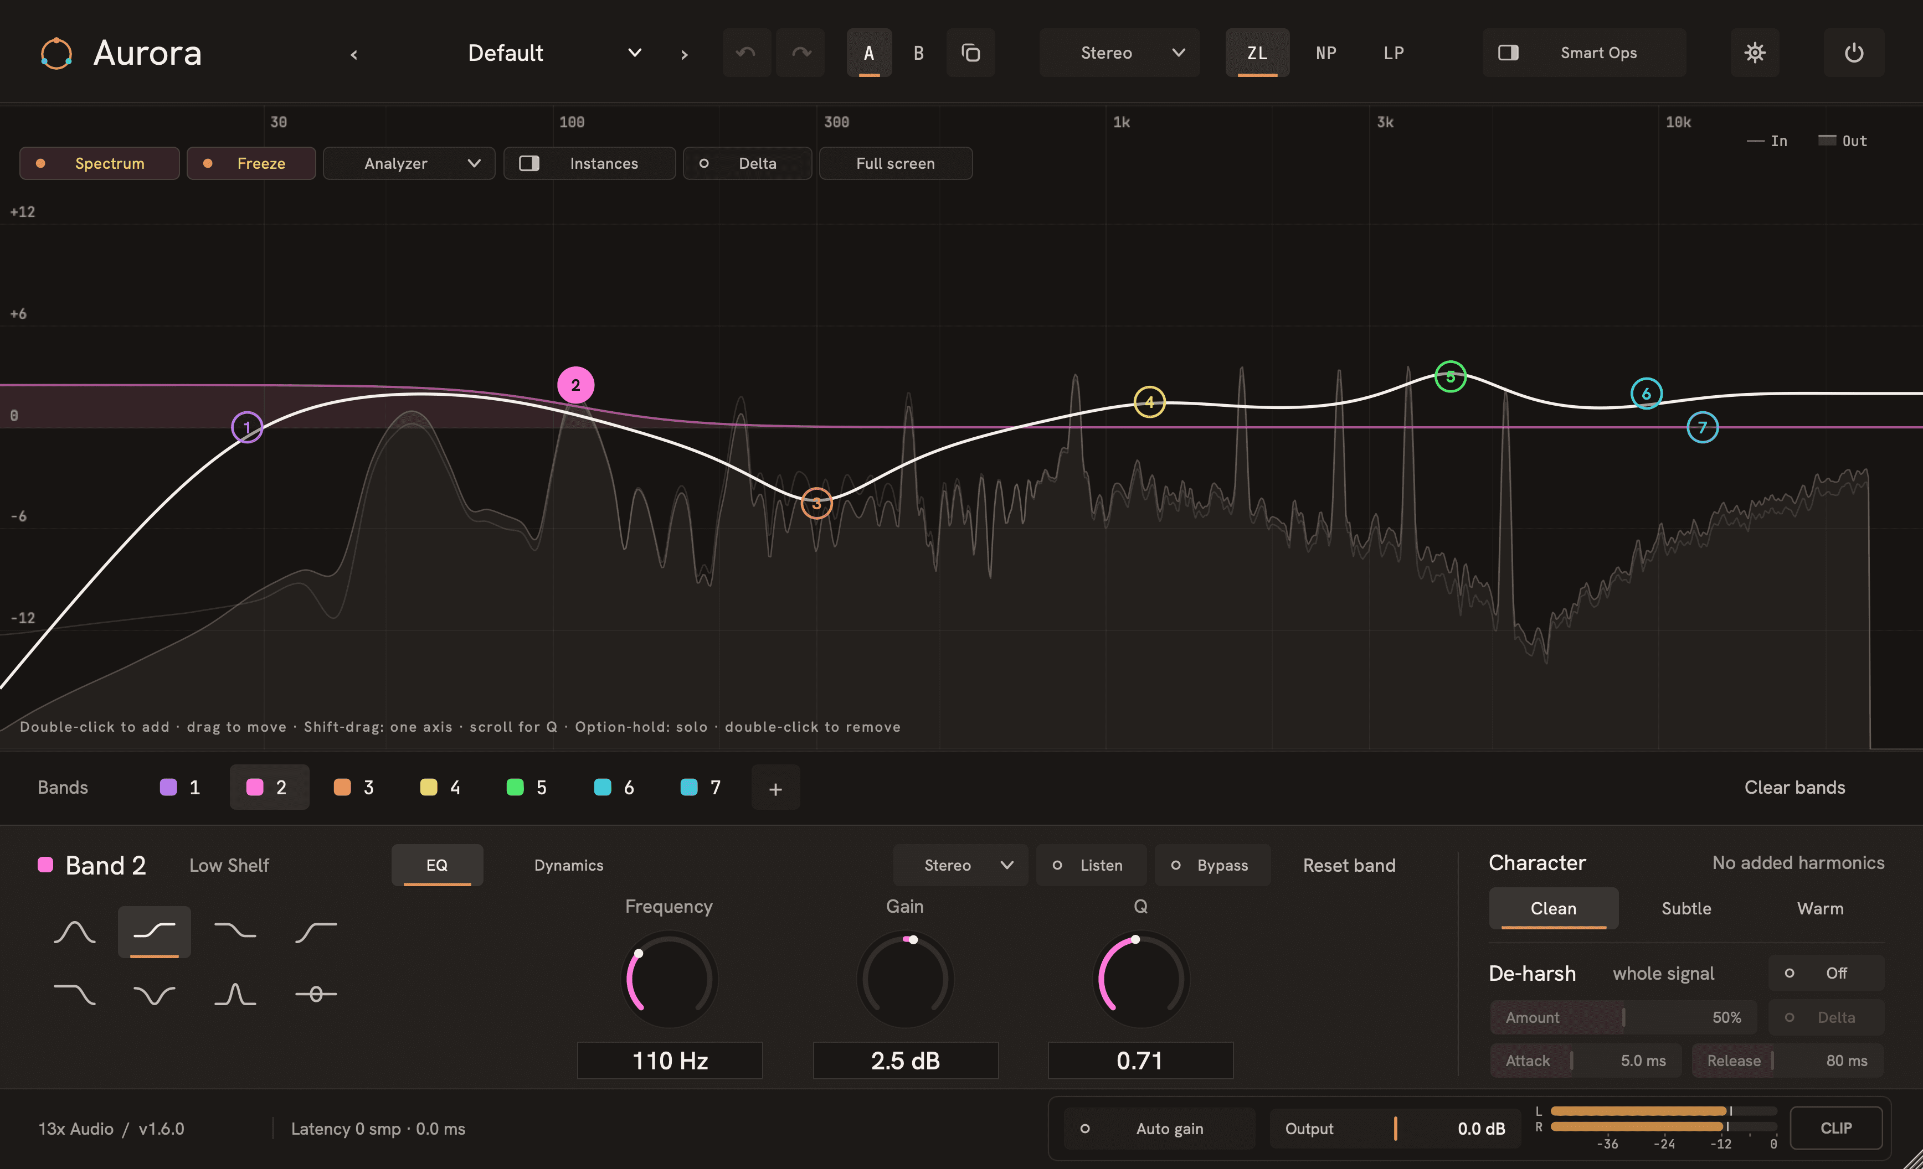Click the De-harsh Amount slider
1923x1169 pixels.
pyautogui.click(x=1623, y=1018)
